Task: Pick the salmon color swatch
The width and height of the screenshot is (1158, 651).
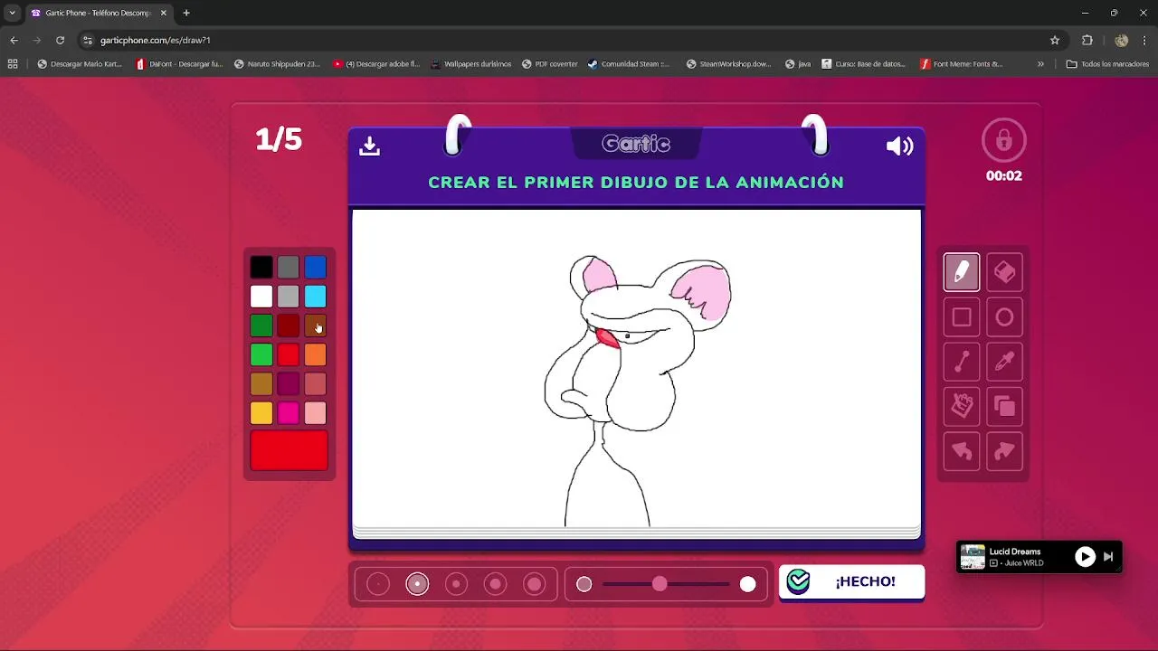Action: point(315,384)
